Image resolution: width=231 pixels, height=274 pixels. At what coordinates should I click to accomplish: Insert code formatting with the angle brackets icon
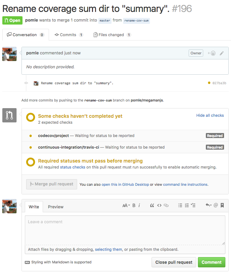coord(159,205)
